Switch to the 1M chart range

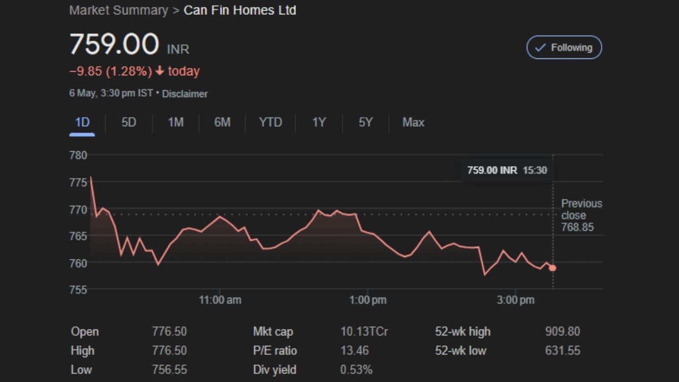coord(176,123)
